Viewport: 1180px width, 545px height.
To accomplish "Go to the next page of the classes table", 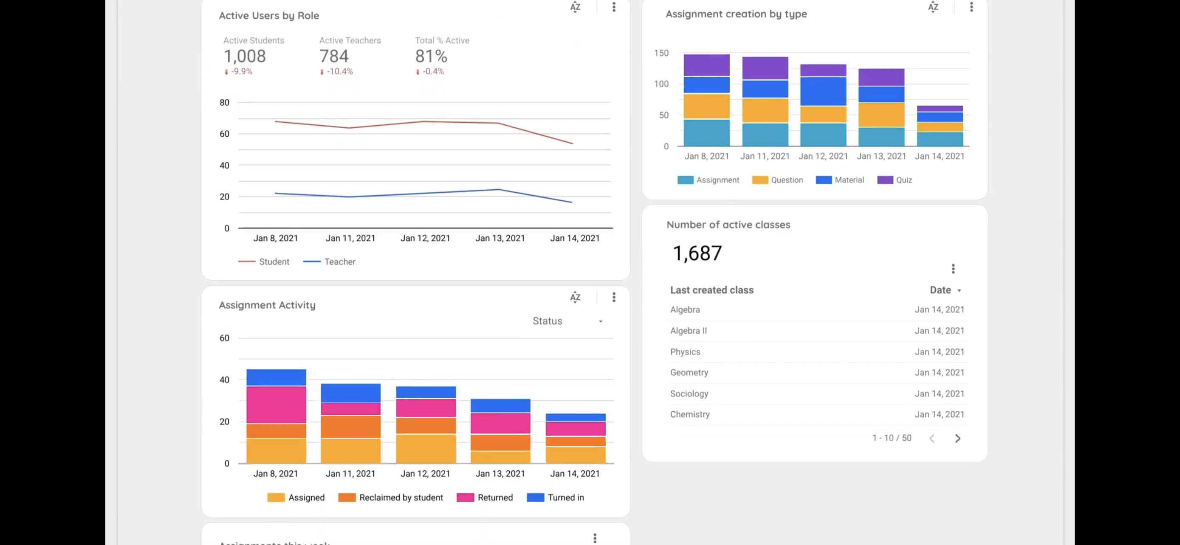I will pyautogui.click(x=957, y=438).
